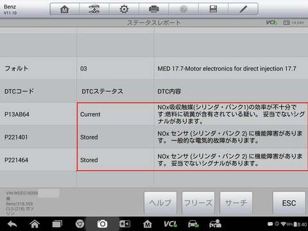This screenshot has height=231, width=308.
Task: Open the vehicle diagnostics shortcut in bottom bar
Action: click(x=193, y=224)
